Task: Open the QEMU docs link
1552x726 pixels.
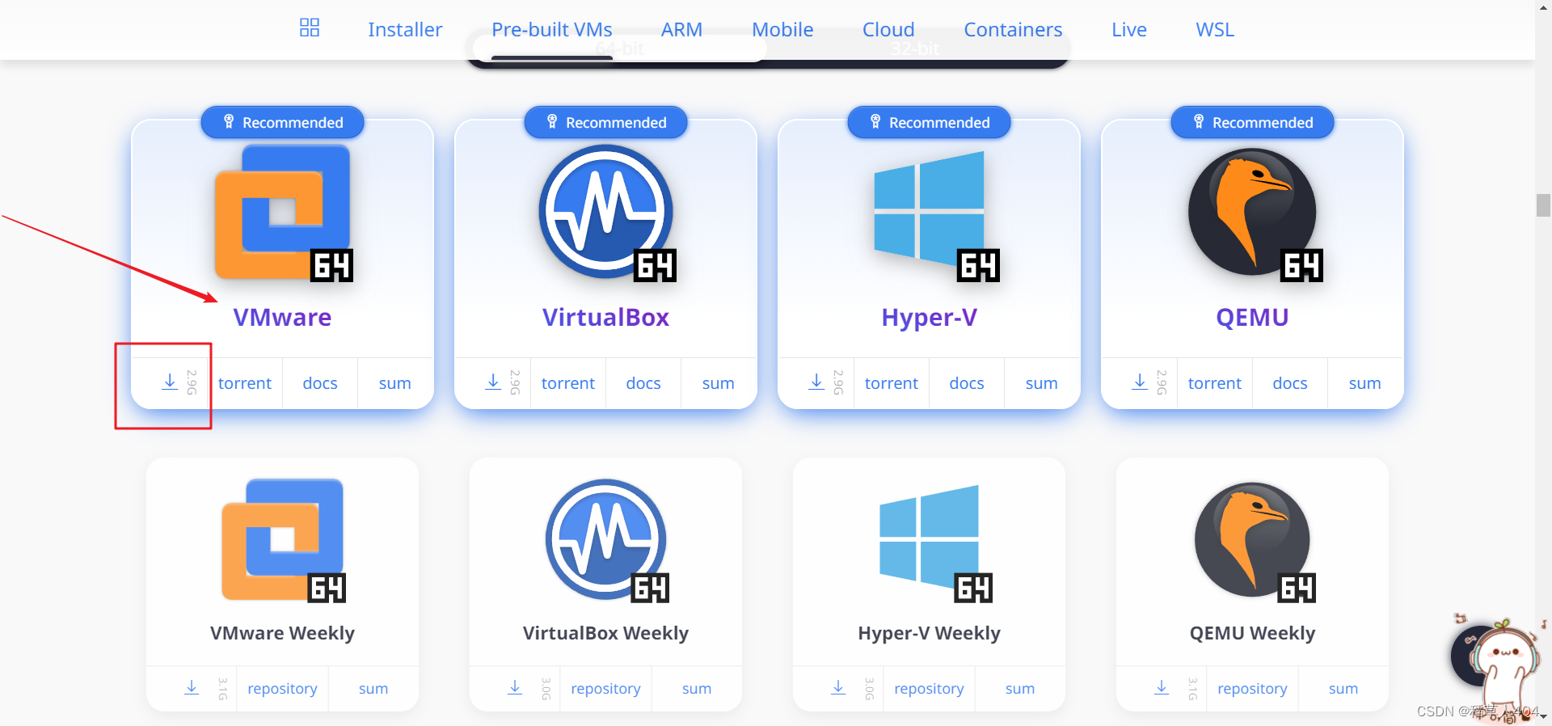Action: pyautogui.click(x=1290, y=383)
